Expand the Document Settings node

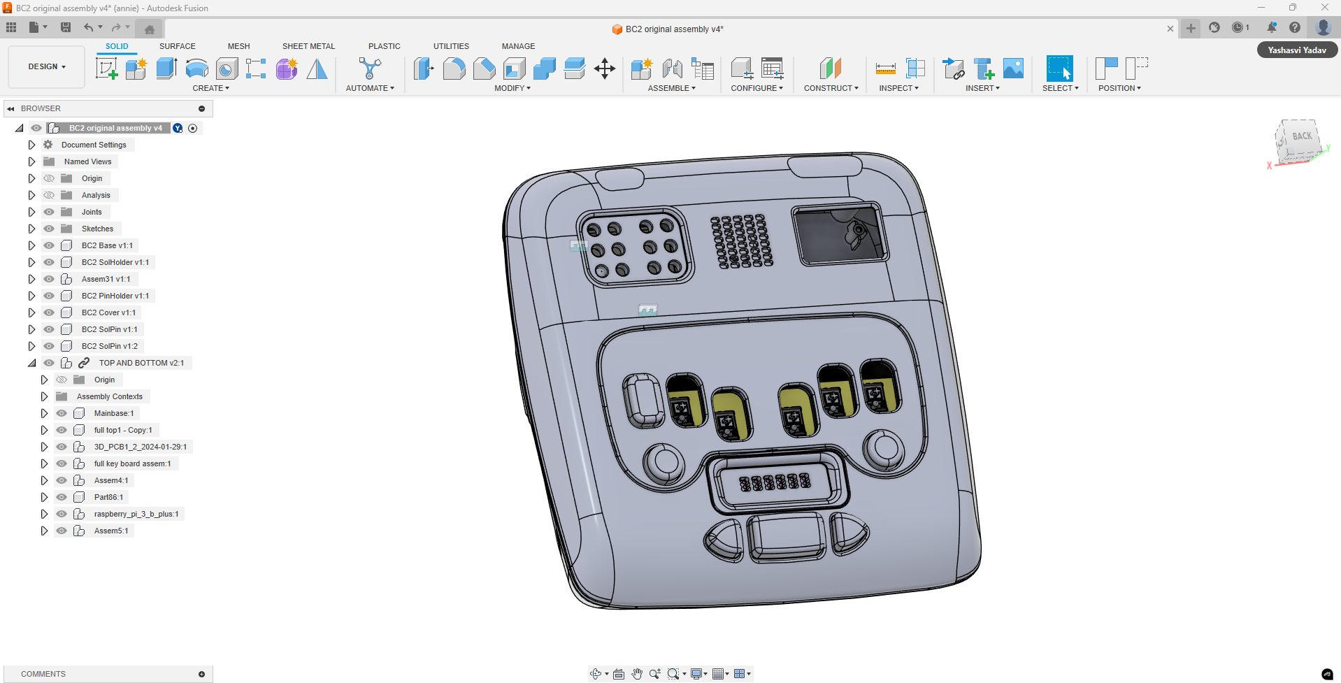tap(31, 145)
